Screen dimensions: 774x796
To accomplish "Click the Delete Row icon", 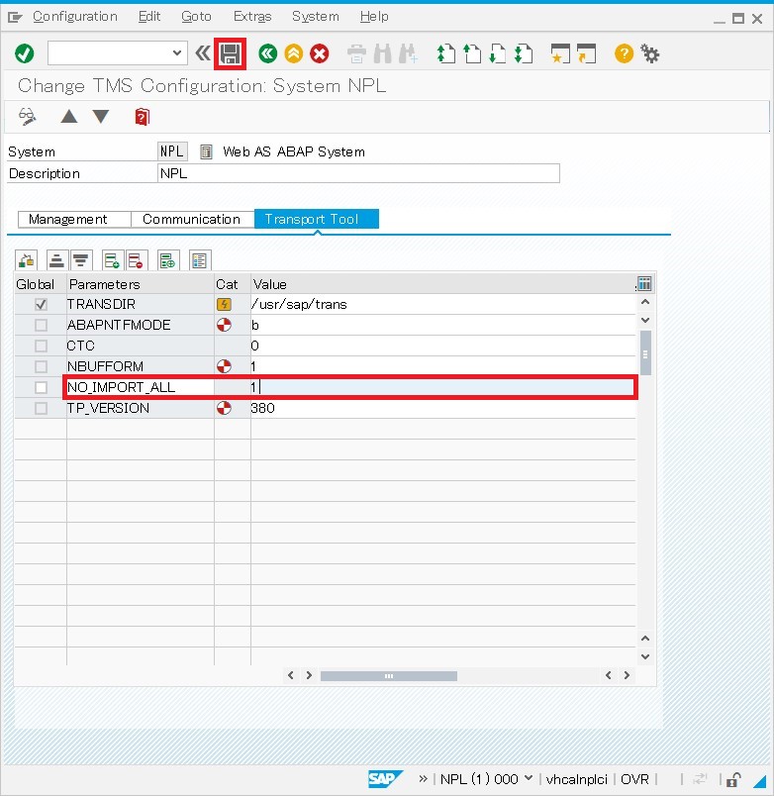I will point(136,261).
